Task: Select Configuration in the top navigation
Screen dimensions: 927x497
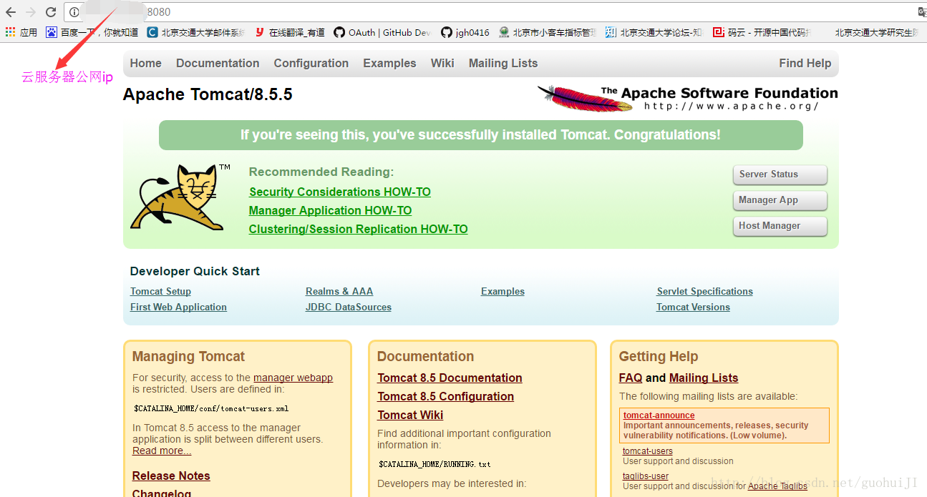Action: tap(311, 63)
